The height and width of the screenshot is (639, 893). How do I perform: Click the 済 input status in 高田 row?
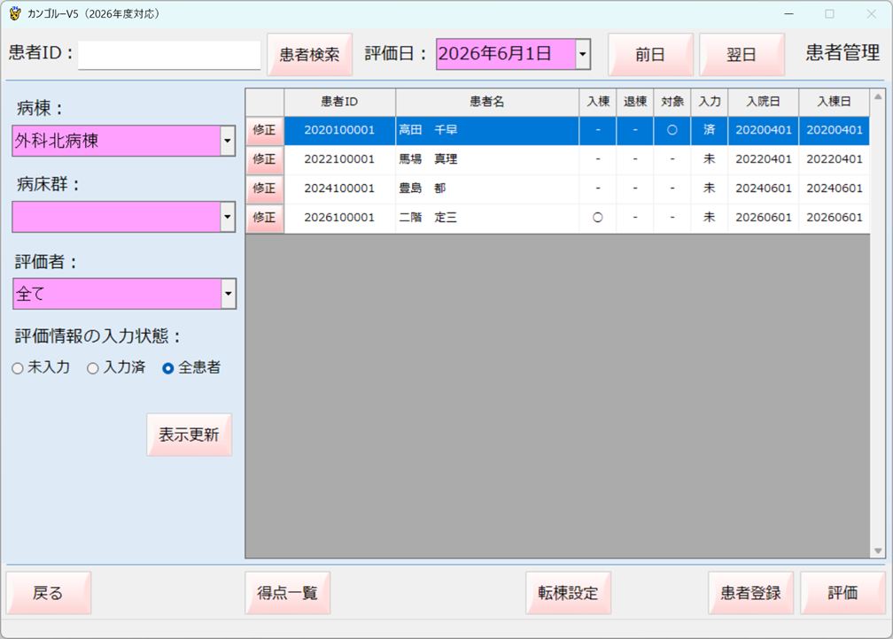tap(709, 130)
